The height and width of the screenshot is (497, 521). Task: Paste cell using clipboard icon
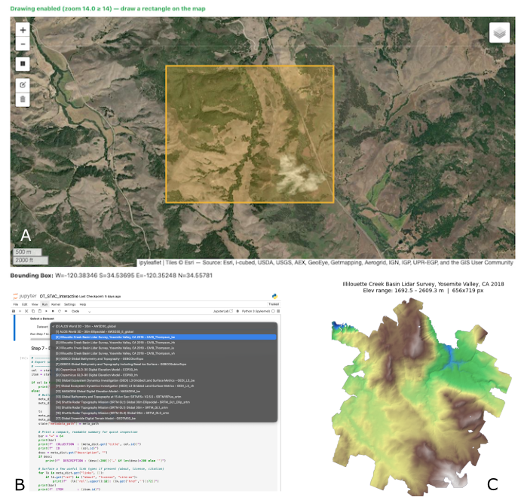tap(40, 311)
